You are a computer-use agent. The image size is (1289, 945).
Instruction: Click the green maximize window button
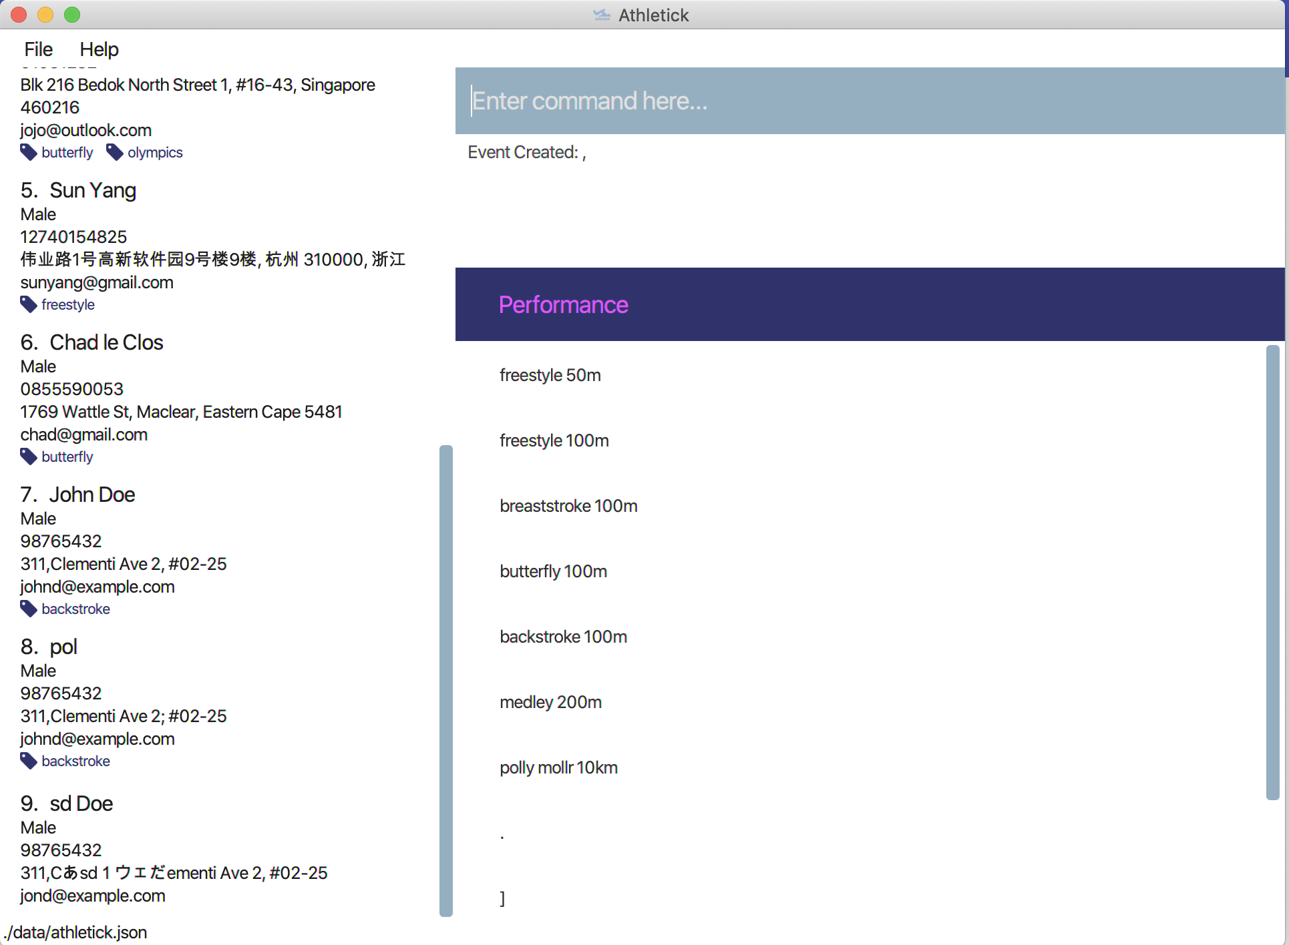click(72, 15)
